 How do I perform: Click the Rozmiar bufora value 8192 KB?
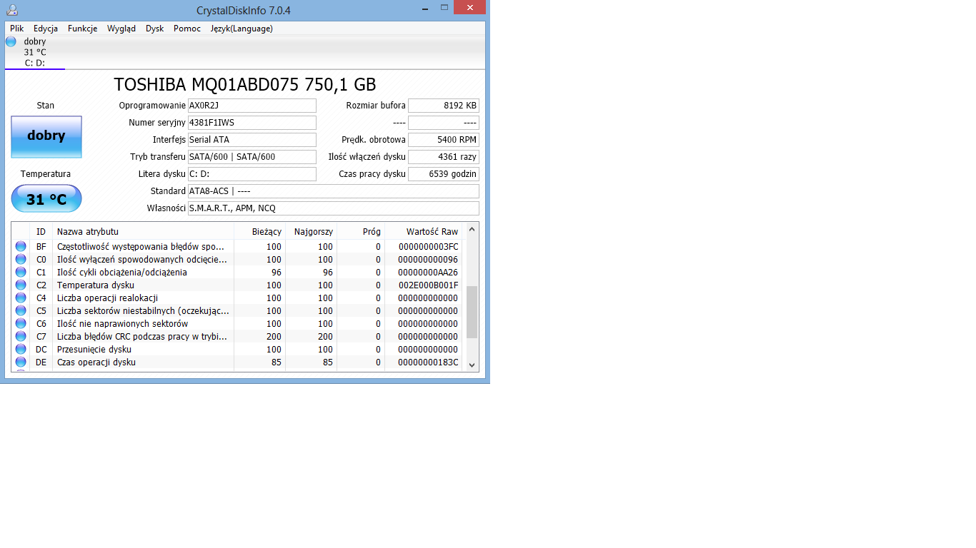pyautogui.click(x=444, y=106)
